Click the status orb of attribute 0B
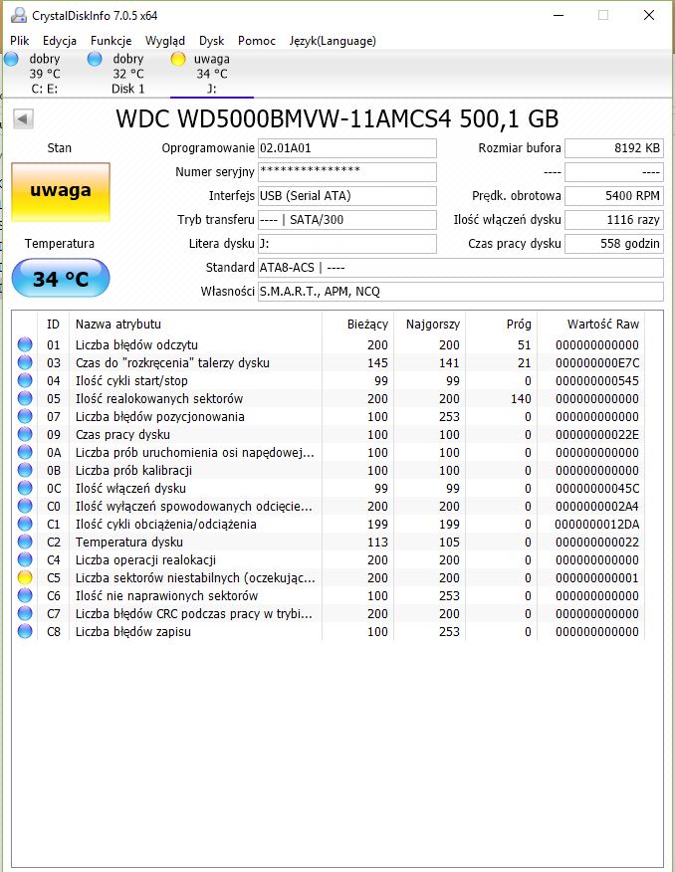Viewport: 675px width, 872px height. tap(25, 470)
